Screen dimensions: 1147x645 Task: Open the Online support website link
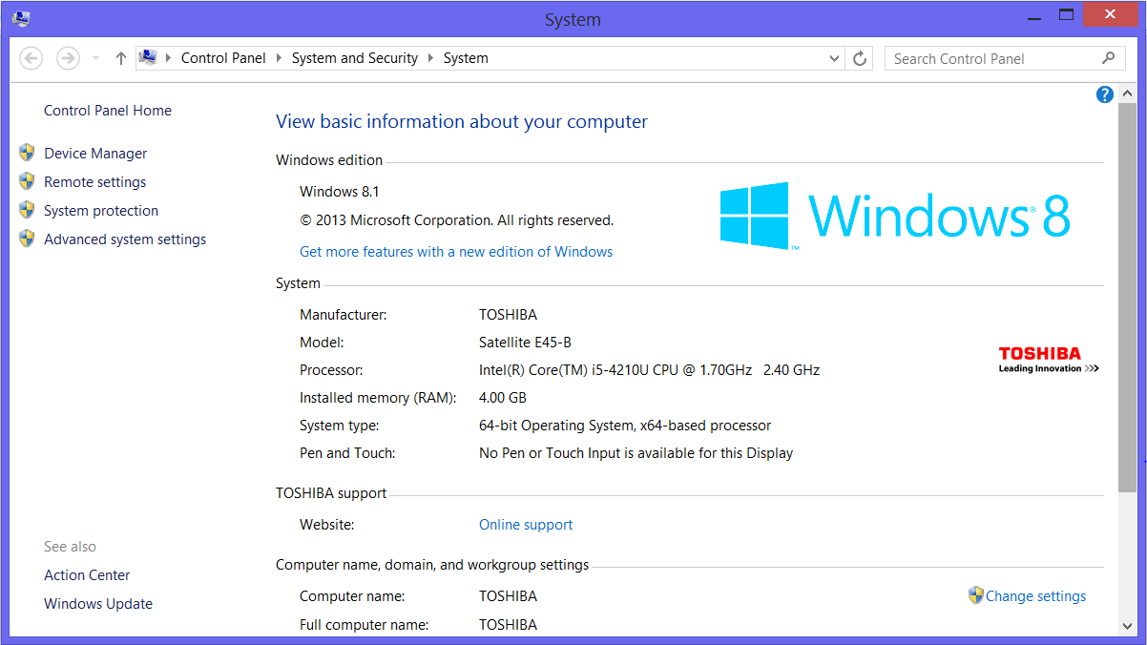click(x=526, y=525)
